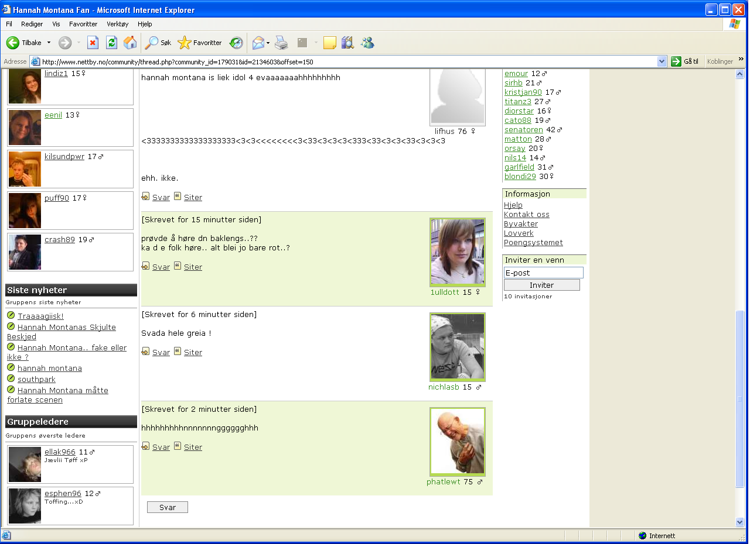This screenshot has height=544, width=750.
Task: Open the Traaaagiisk! news link
Action: tap(40, 316)
